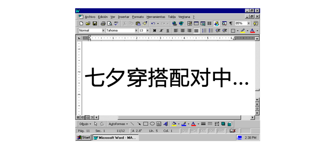Run the spelling and grammar check
The image size is (335, 151).
(x=116, y=23)
